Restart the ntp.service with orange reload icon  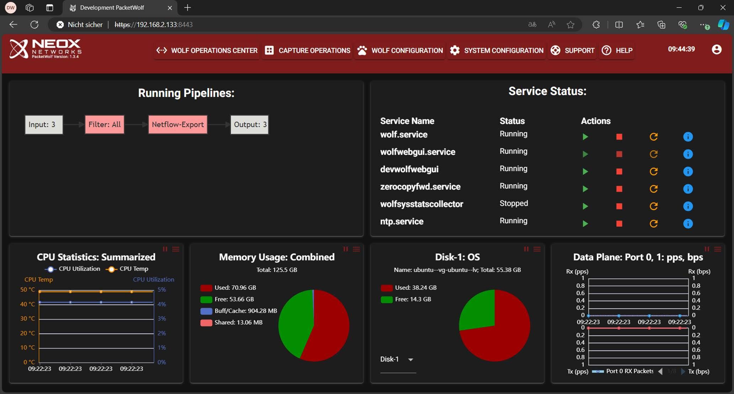654,224
